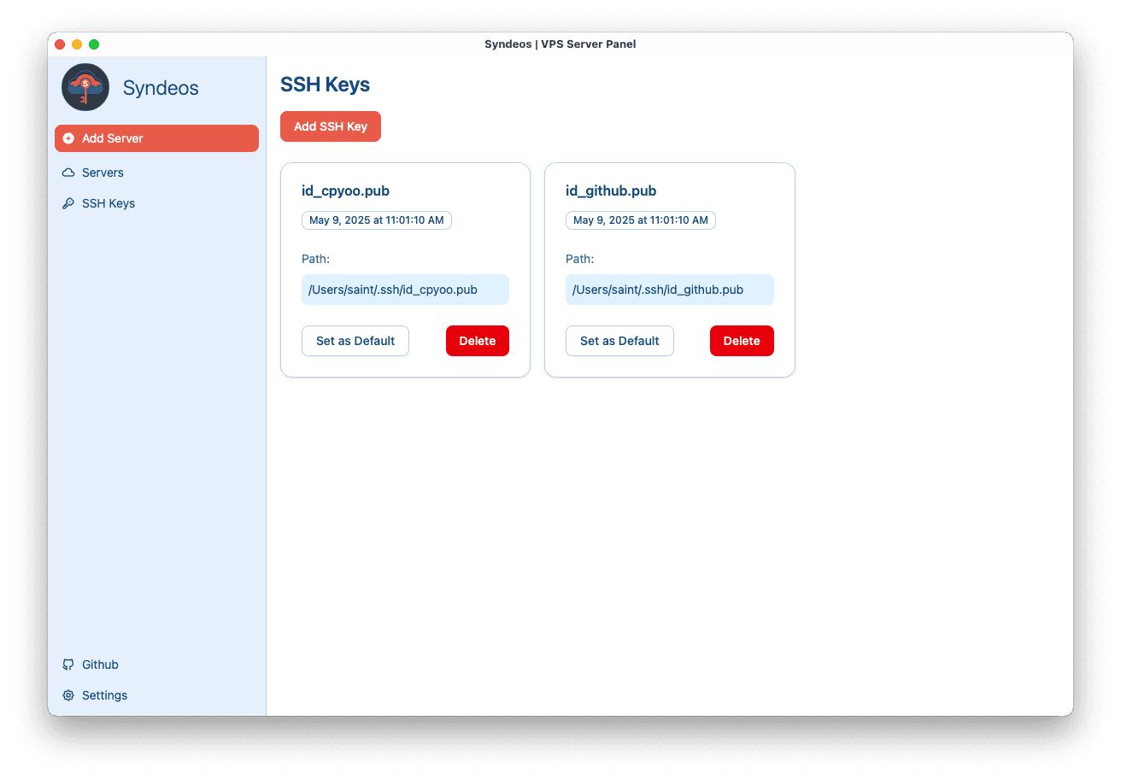Open SSH Keys in the sidebar
This screenshot has height=779, width=1121.
point(156,203)
